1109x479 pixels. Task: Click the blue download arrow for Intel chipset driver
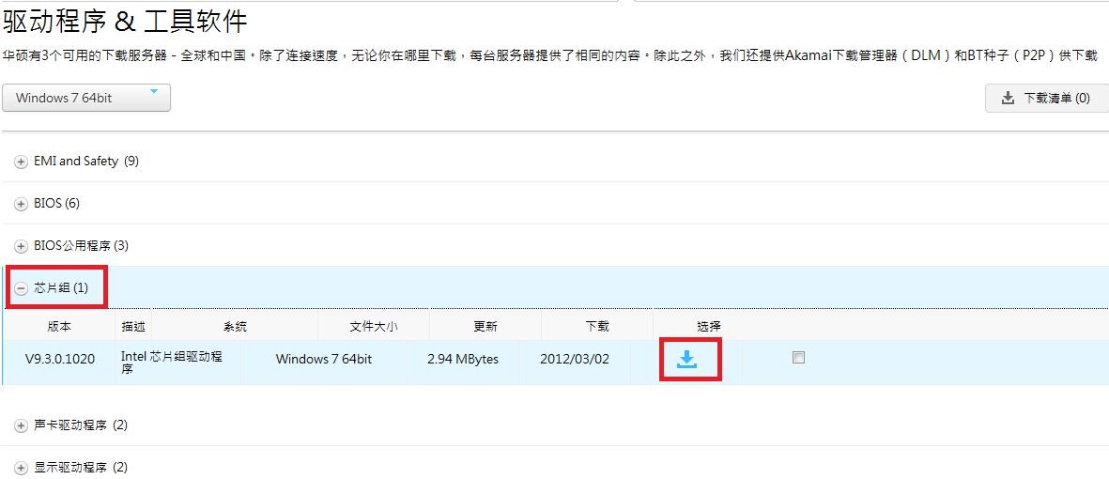click(x=687, y=360)
